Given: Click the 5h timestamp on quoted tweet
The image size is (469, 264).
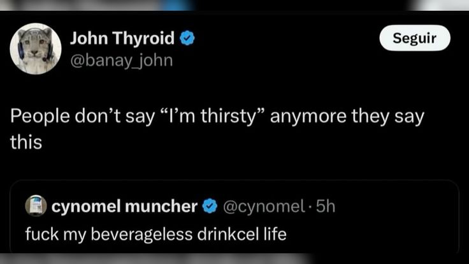Looking at the screenshot, I should coord(325,206).
